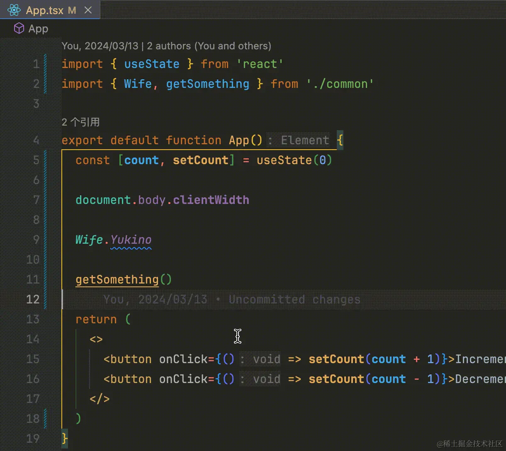Click the closing fragment '</>' on line 17
Screen dimensions: 506x451
(x=100, y=399)
